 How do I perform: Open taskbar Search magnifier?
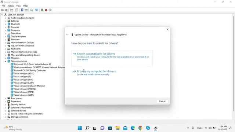click(x=87, y=128)
